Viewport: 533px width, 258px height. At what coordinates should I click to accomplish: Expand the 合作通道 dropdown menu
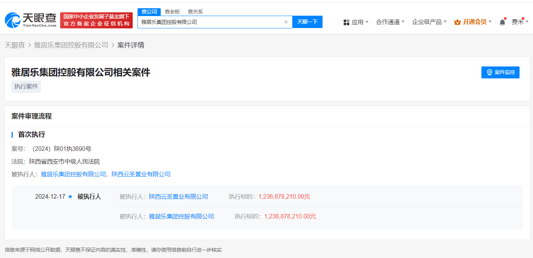390,22
